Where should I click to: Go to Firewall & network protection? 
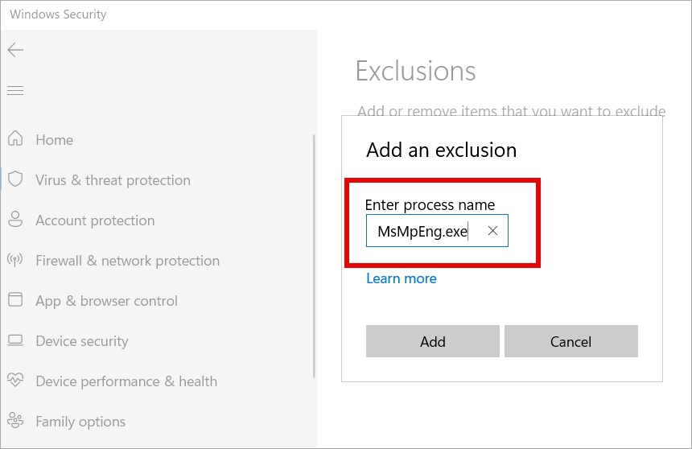click(128, 261)
